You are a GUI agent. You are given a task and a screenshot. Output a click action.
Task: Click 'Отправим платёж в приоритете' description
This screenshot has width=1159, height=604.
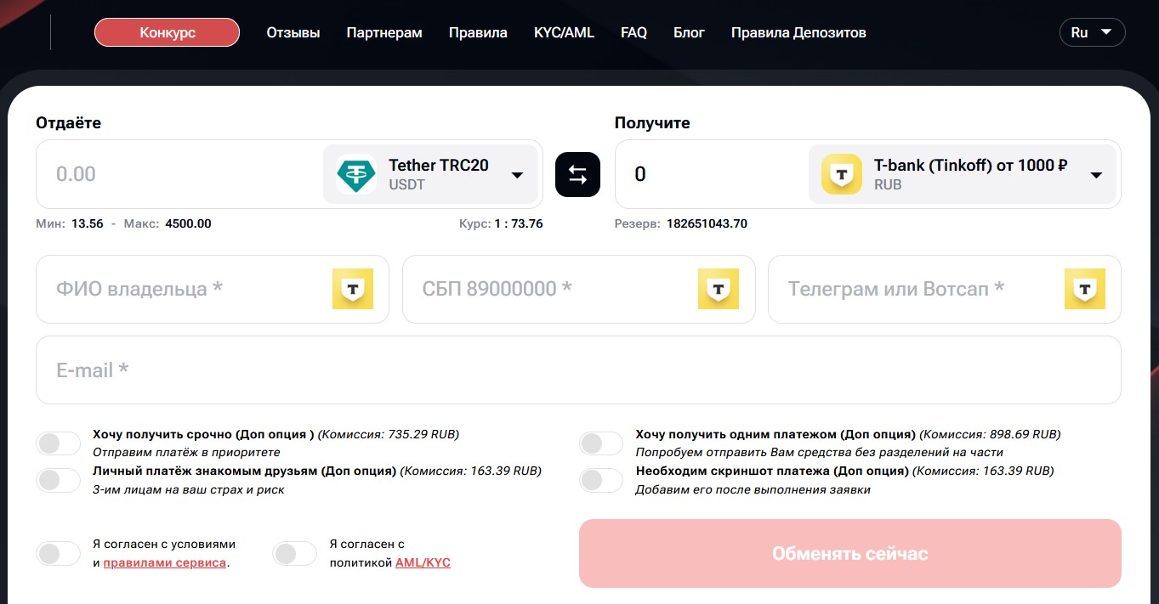[186, 452]
